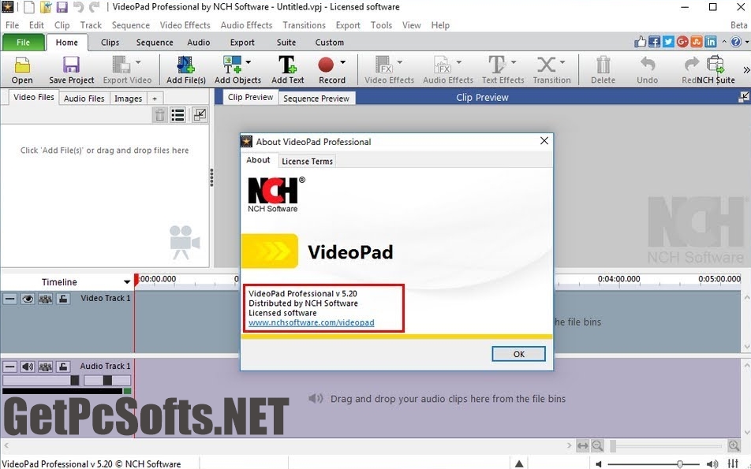
Task: Close the About VideoPad Professional dialog
Action: (x=544, y=140)
